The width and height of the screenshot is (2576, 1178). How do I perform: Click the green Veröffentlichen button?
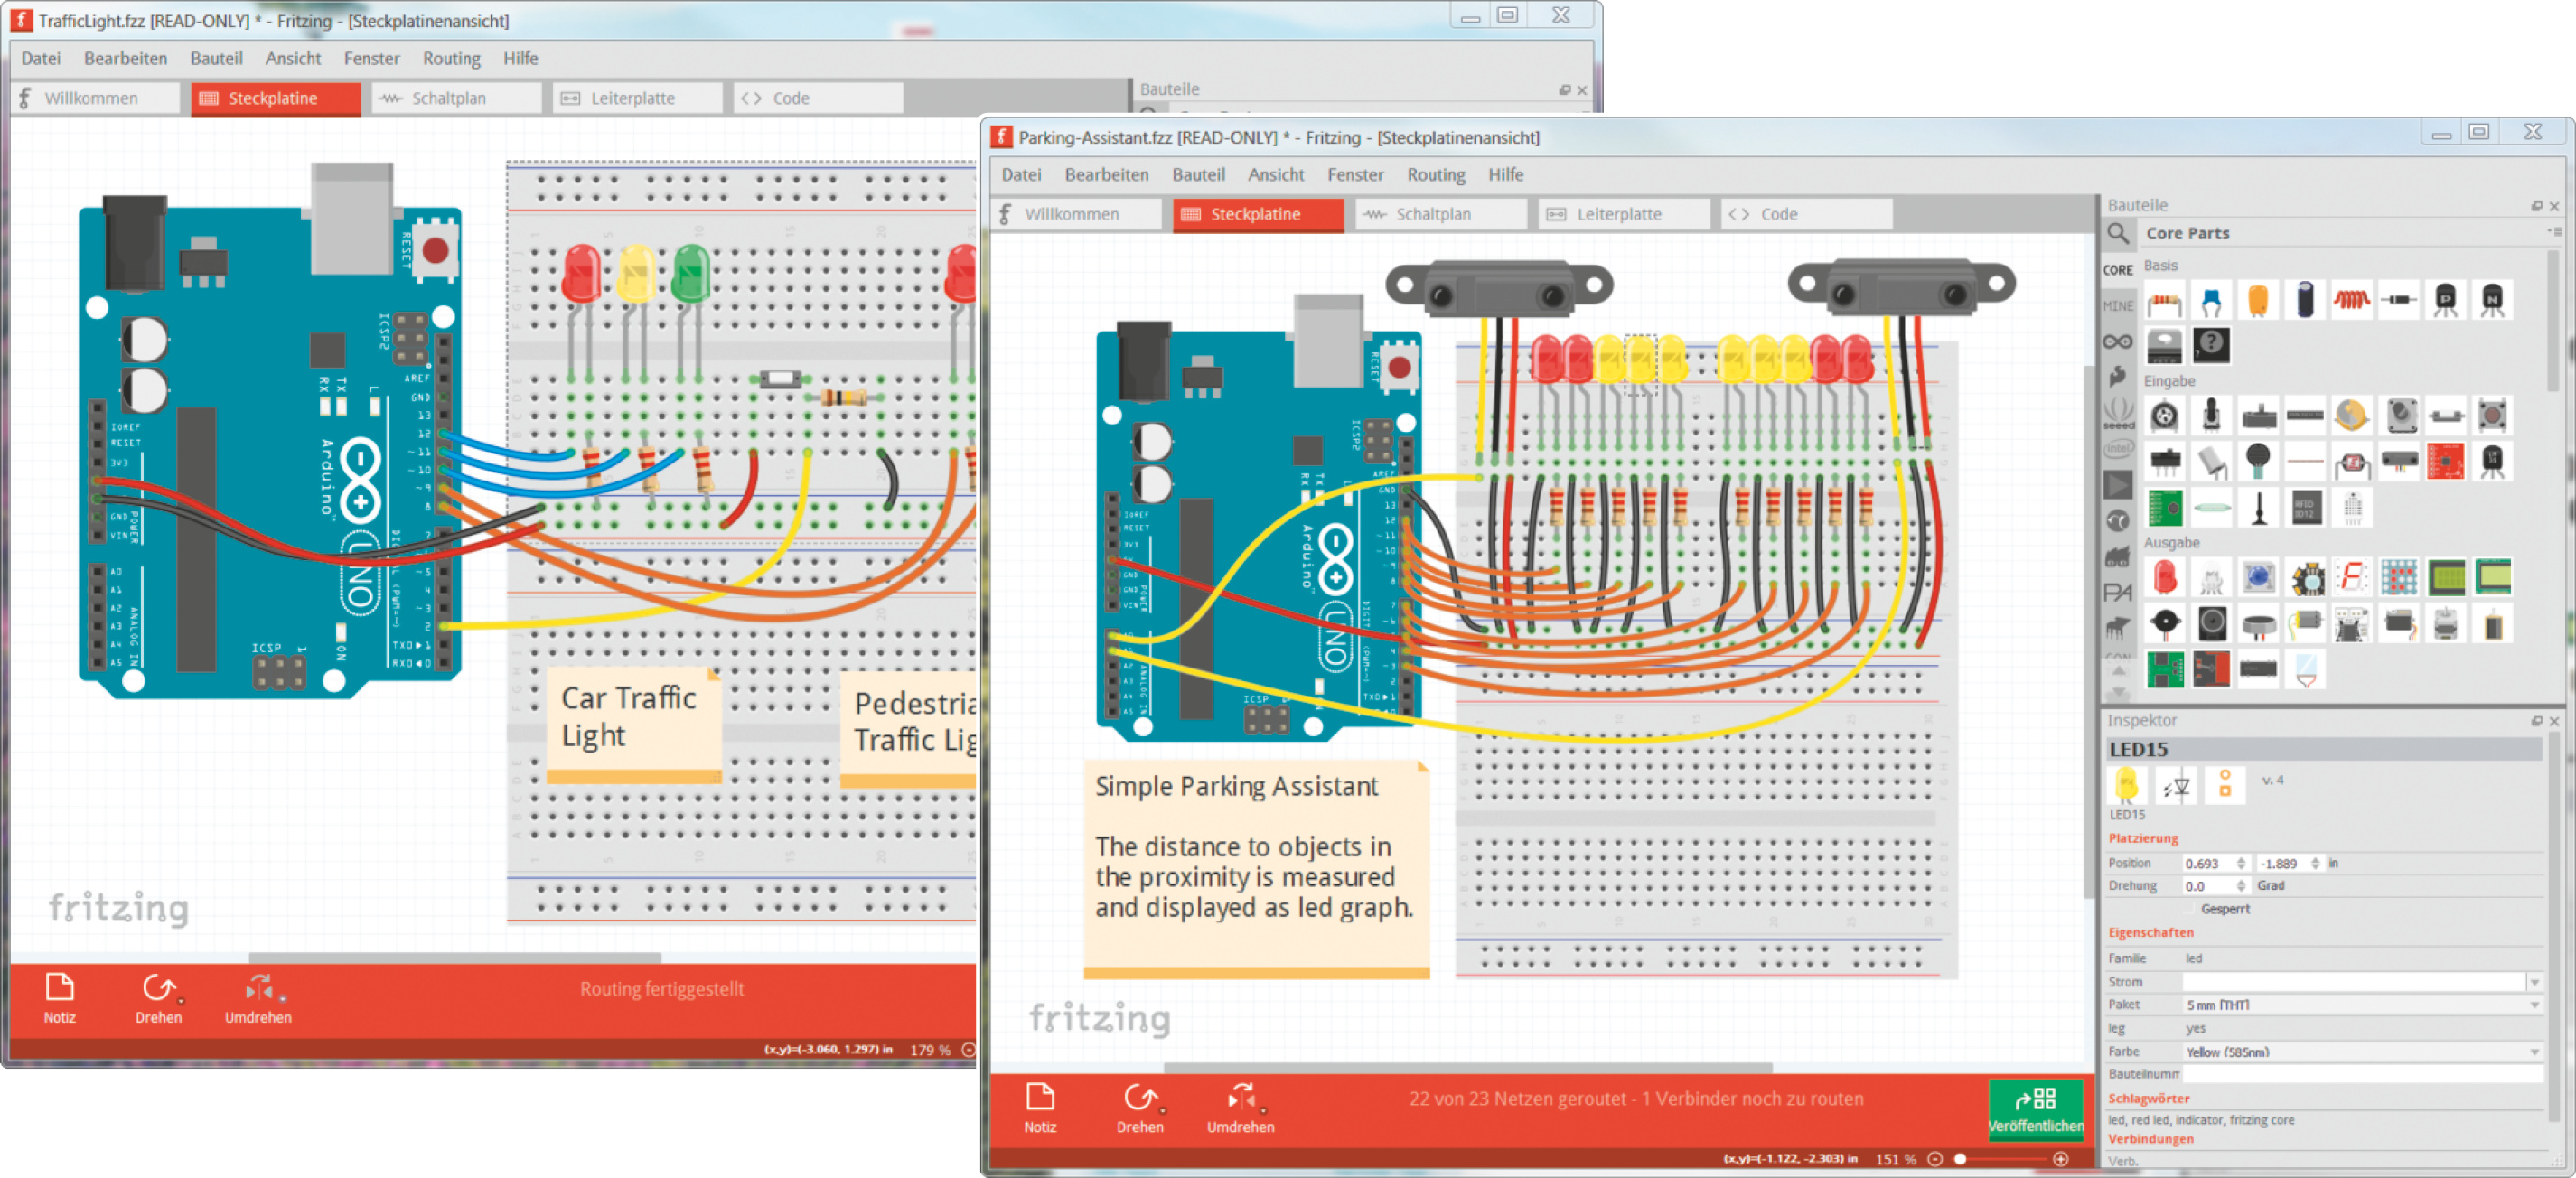(2035, 1109)
